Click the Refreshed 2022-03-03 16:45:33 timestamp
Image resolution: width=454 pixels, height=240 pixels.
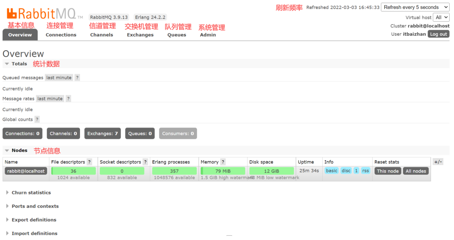pyautogui.click(x=343, y=7)
